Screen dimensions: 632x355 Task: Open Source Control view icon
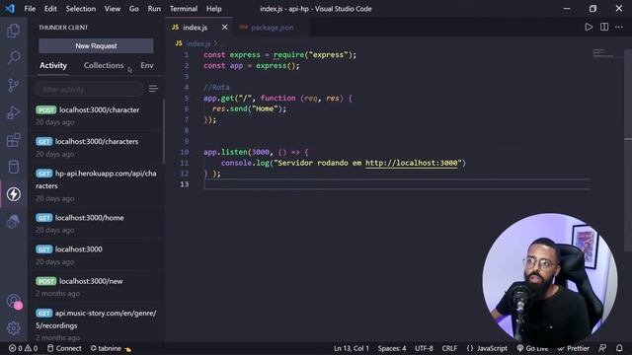coord(13,86)
